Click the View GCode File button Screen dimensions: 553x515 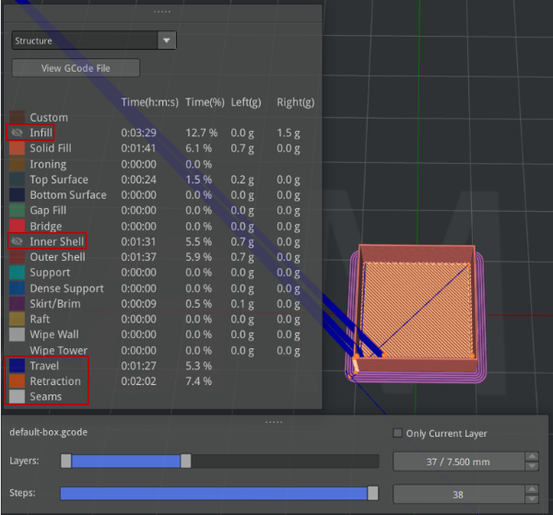coord(76,68)
